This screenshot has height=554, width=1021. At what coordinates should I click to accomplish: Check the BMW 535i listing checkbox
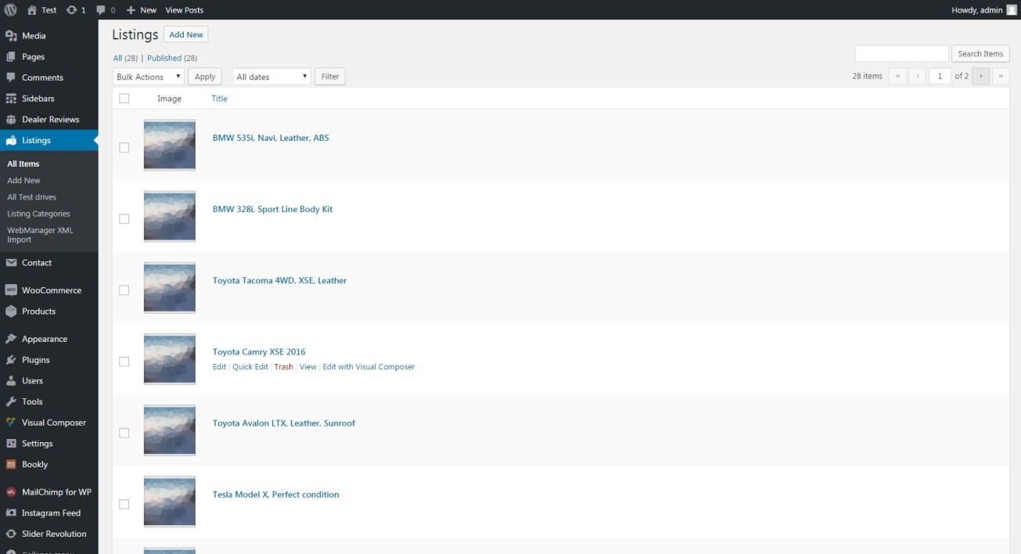click(x=124, y=147)
